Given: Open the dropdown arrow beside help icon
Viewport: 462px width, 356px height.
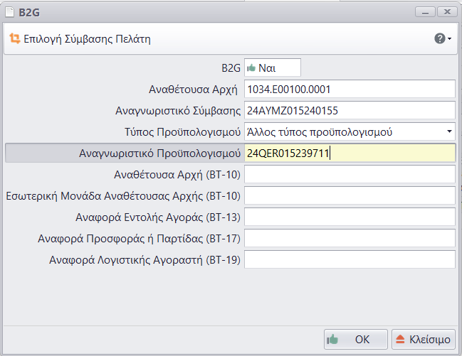Looking at the screenshot, I should [x=450, y=39].
